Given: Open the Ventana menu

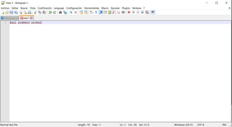Looking at the screenshot, I should (x=137, y=8).
